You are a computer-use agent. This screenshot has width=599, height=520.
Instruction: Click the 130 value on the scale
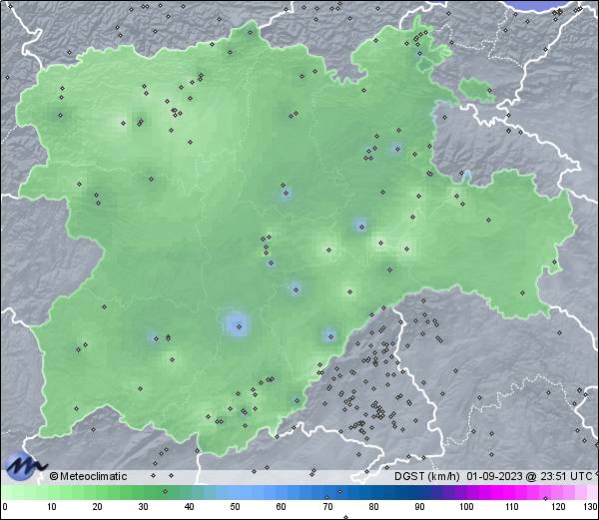tap(591, 507)
